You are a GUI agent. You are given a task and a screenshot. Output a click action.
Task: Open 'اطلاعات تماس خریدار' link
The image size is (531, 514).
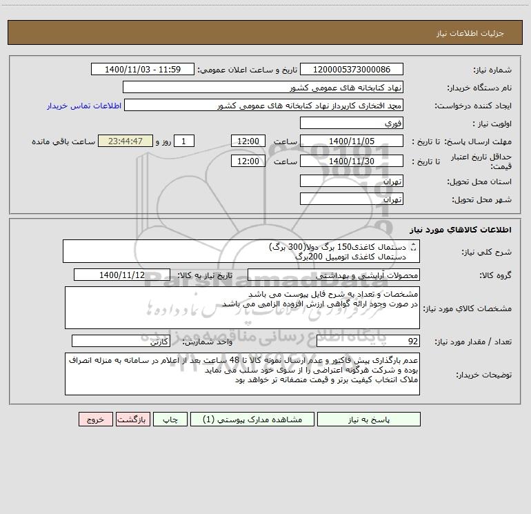(84, 106)
